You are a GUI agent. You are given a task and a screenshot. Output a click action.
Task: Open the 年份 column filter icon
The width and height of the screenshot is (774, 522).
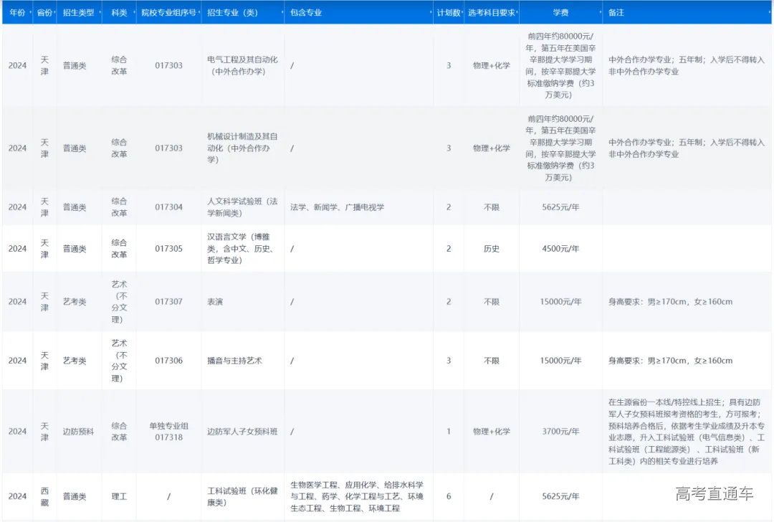pos(32,12)
